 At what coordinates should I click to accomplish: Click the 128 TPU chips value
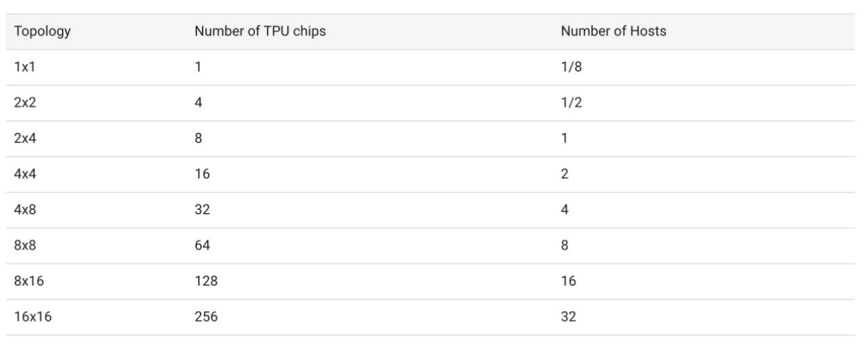tap(206, 281)
